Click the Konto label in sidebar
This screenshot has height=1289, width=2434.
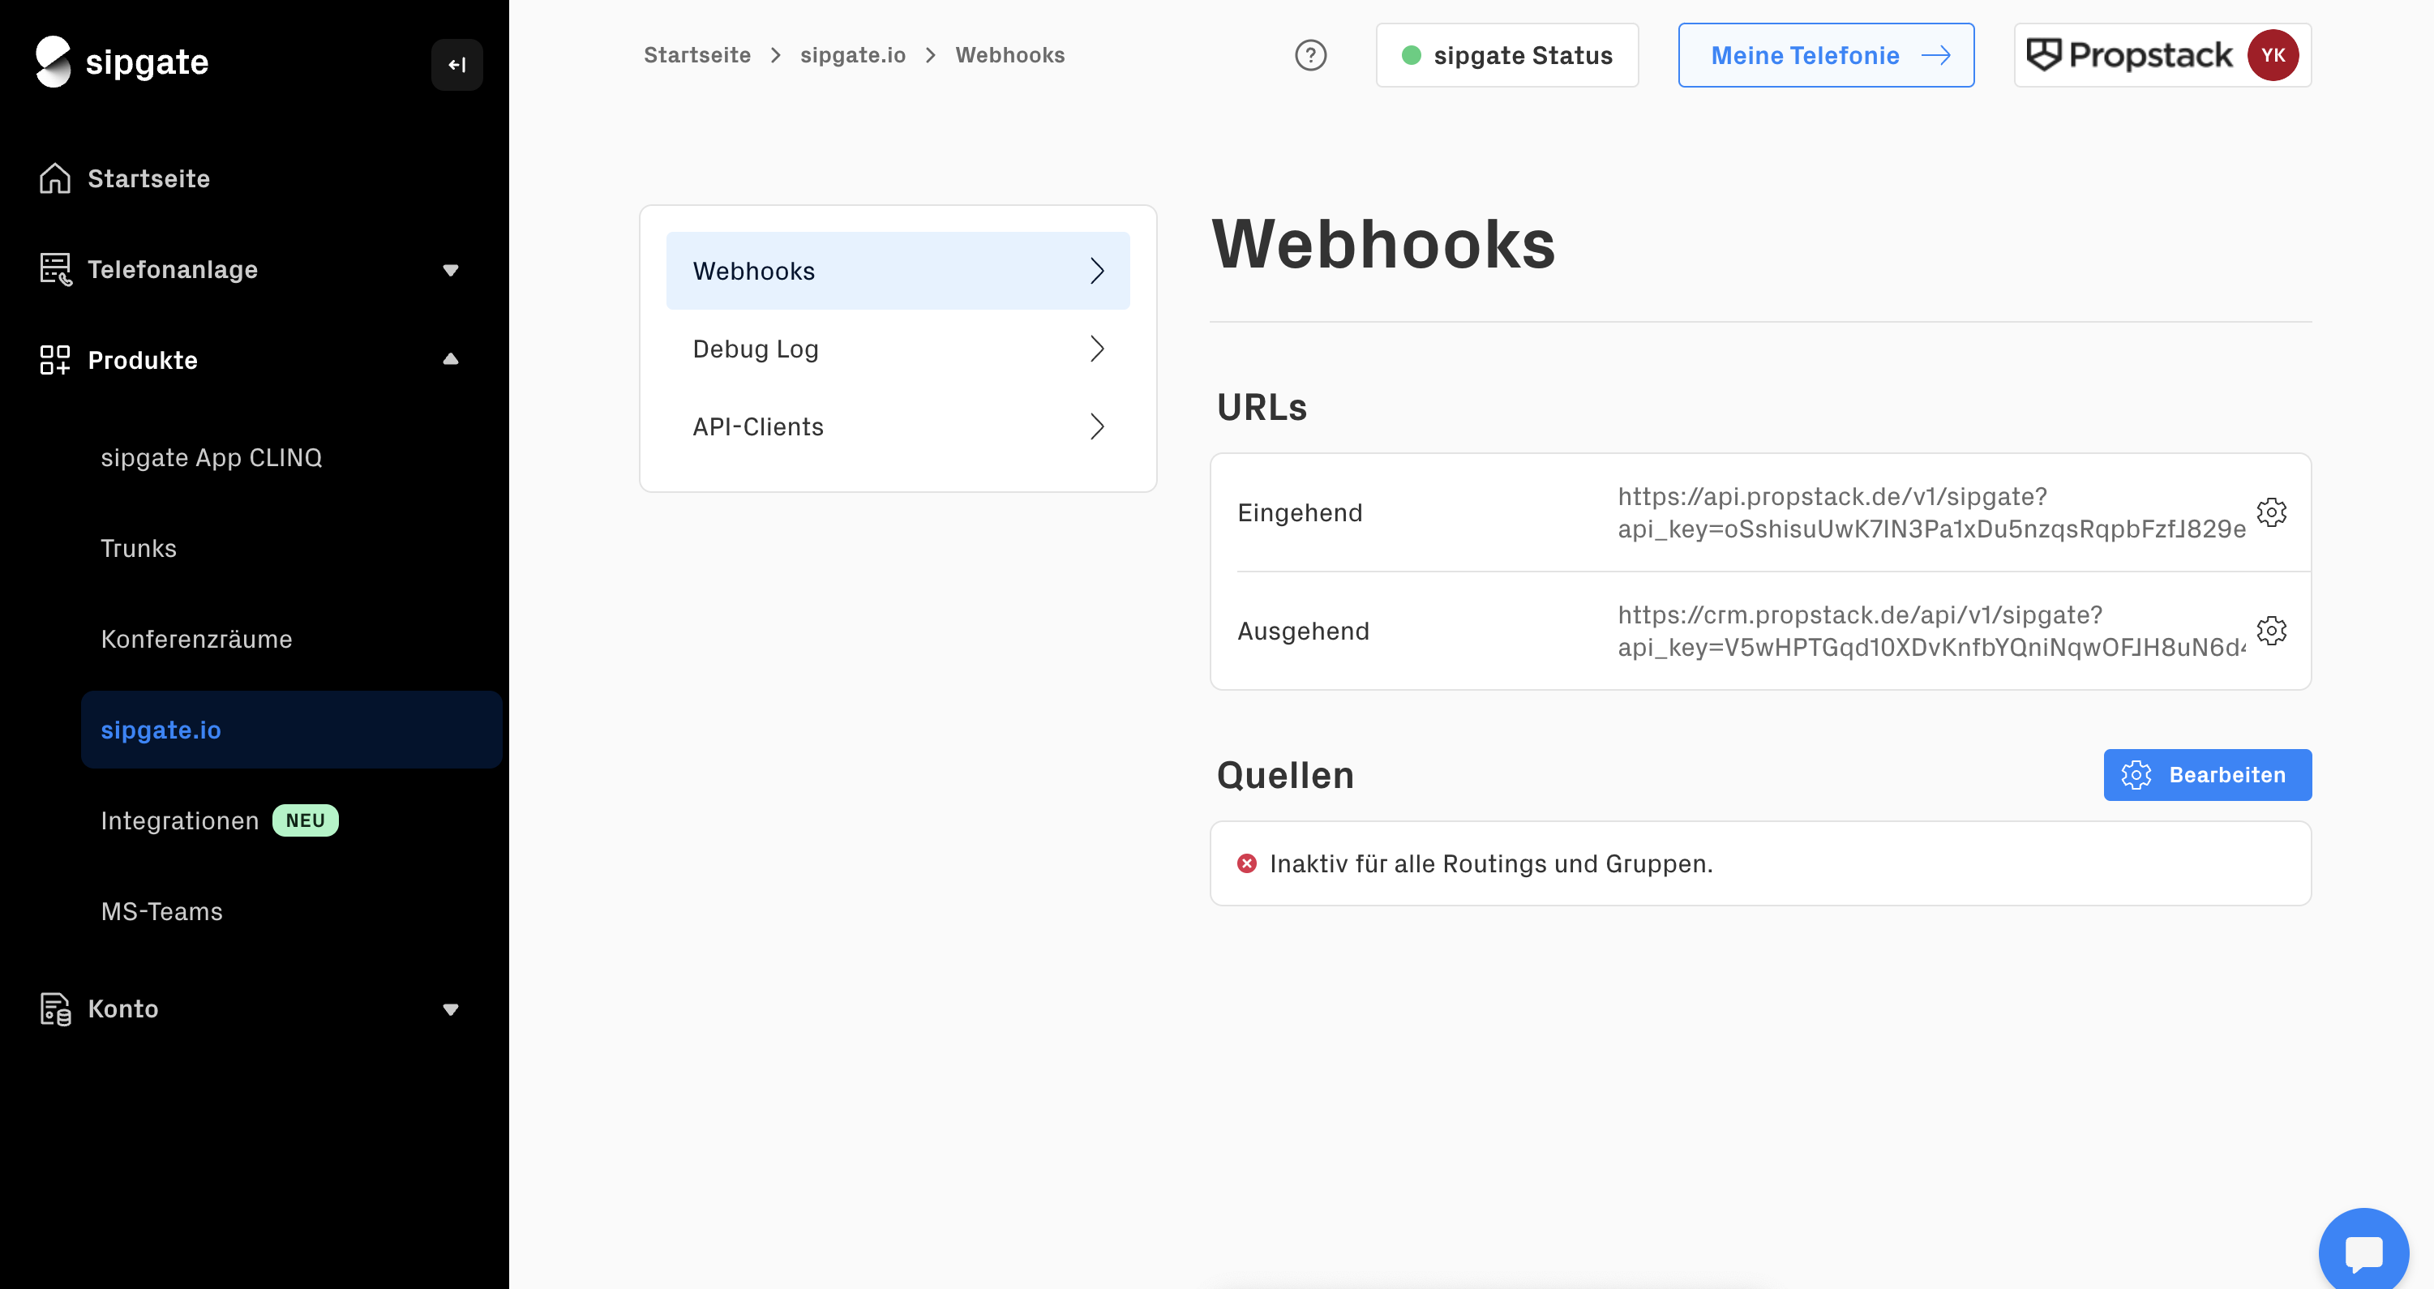click(122, 1009)
